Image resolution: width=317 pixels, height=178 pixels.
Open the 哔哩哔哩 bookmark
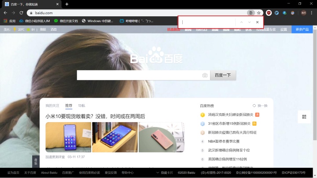pyautogui.click(x=136, y=21)
